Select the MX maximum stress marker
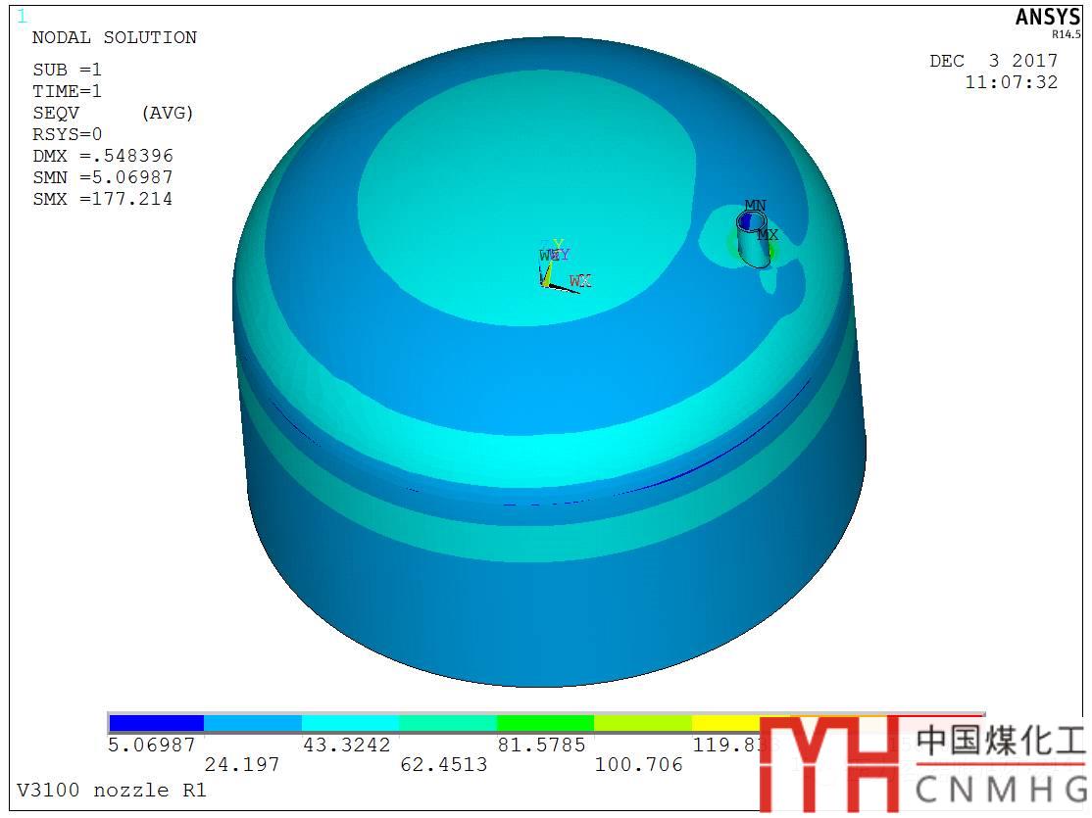 768,235
